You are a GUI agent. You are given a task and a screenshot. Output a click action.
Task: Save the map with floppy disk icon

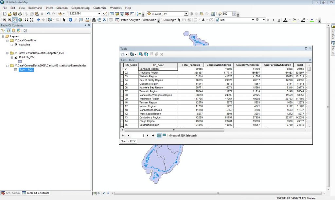click(15, 14)
